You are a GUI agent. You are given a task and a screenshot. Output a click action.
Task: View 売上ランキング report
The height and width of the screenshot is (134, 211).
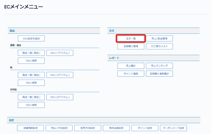(159, 66)
